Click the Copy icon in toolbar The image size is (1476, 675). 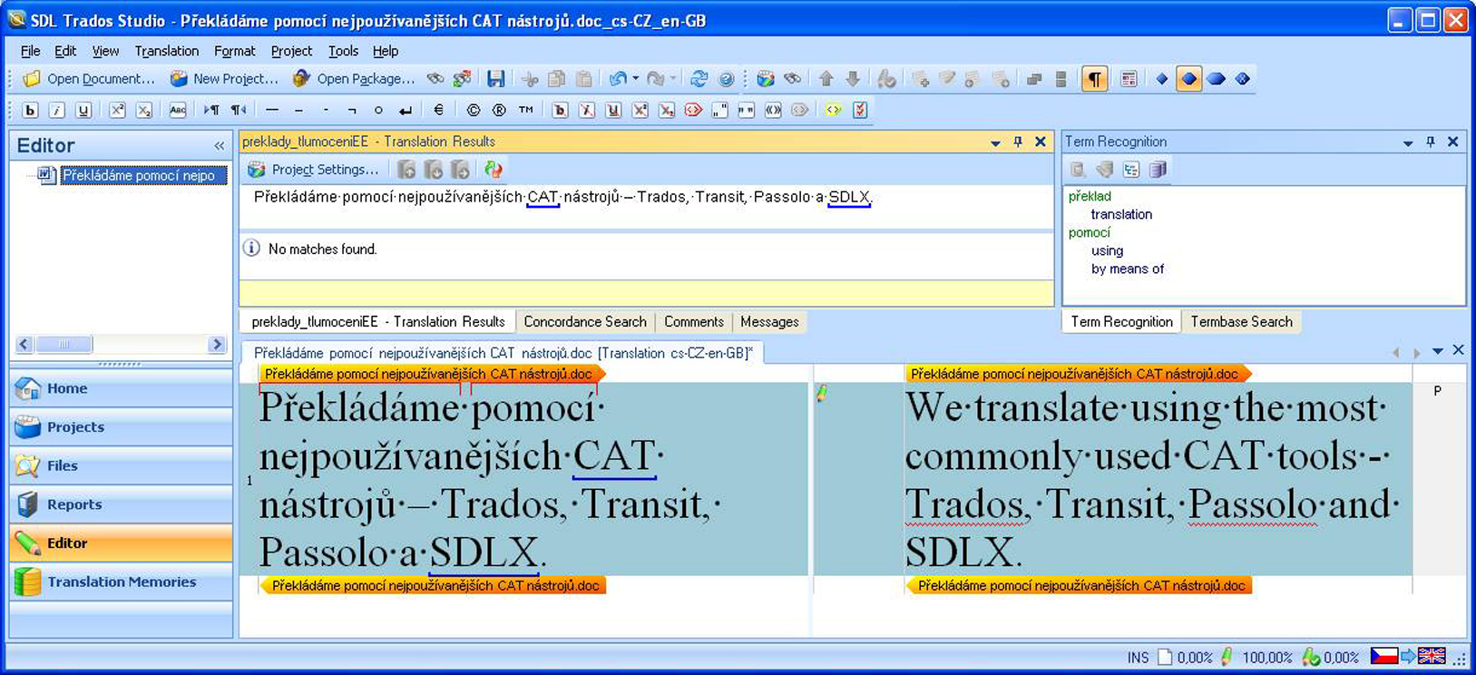(557, 79)
